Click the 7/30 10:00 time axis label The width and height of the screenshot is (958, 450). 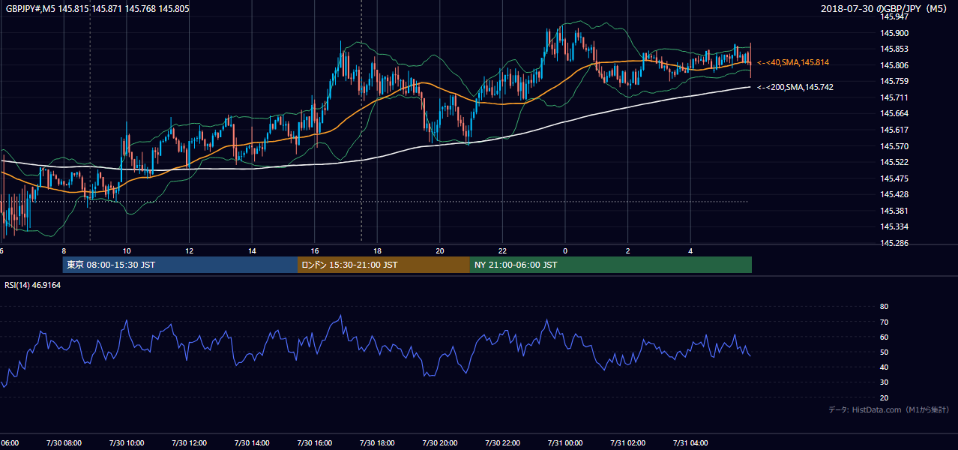[127, 442]
